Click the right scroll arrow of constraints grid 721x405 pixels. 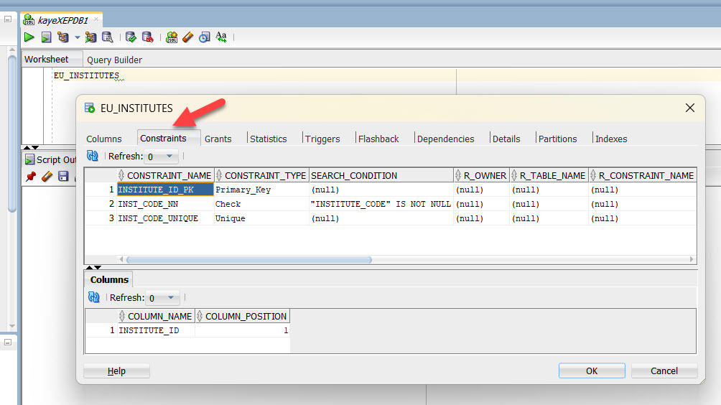(691, 259)
